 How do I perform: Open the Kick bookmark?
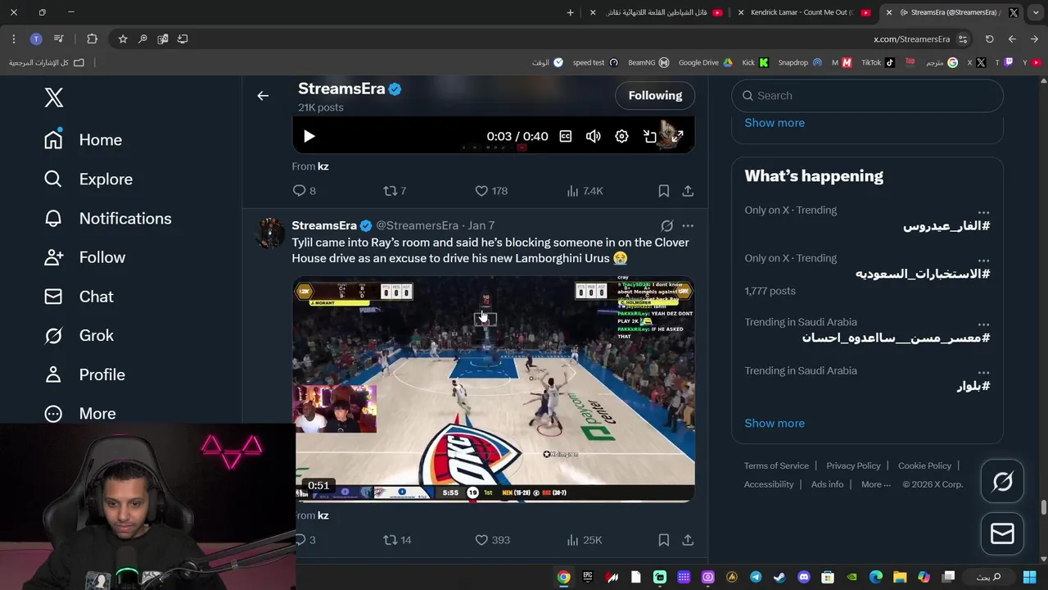pyautogui.click(x=755, y=62)
